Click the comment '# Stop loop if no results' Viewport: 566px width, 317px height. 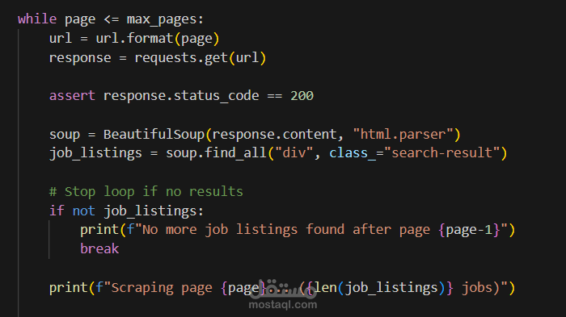click(x=146, y=192)
